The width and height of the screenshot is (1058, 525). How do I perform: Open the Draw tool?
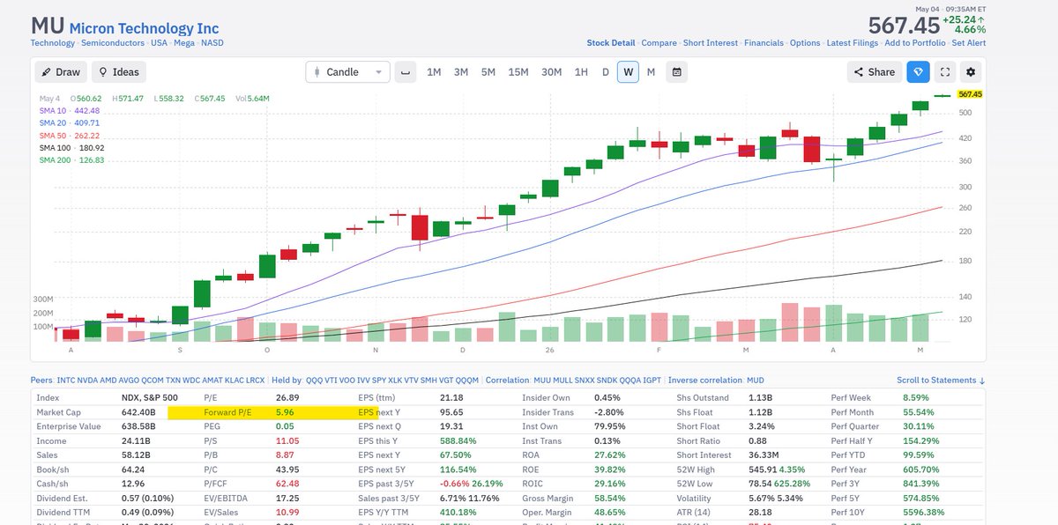(x=62, y=72)
